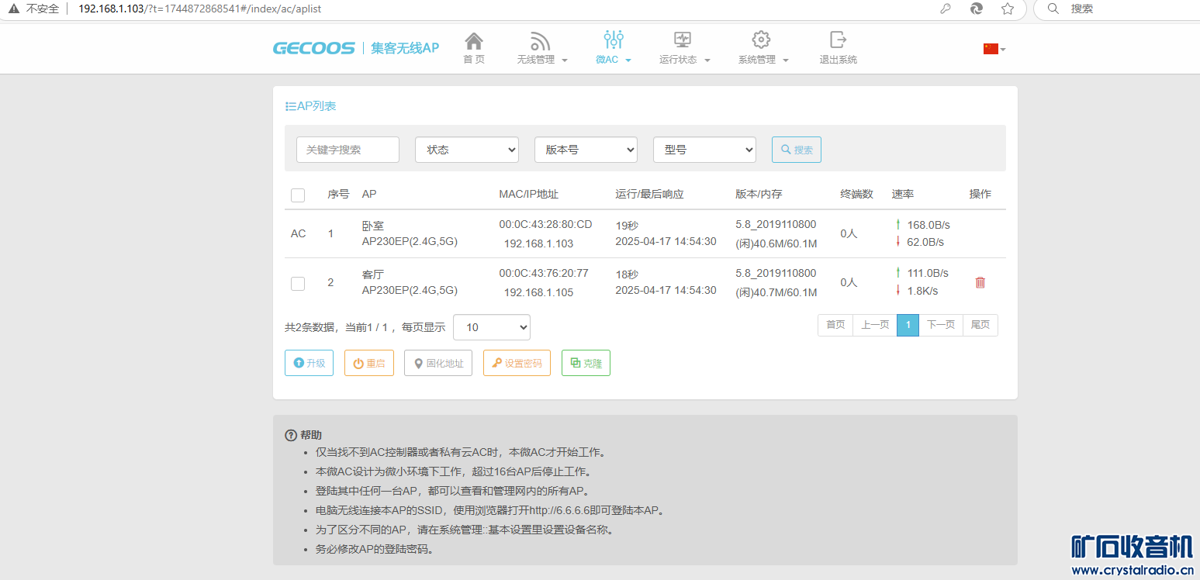Expand the 状态 filter dropdown

coord(467,150)
